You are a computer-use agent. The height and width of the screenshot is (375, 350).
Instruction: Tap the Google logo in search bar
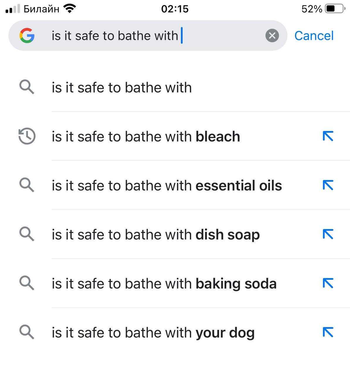point(27,36)
